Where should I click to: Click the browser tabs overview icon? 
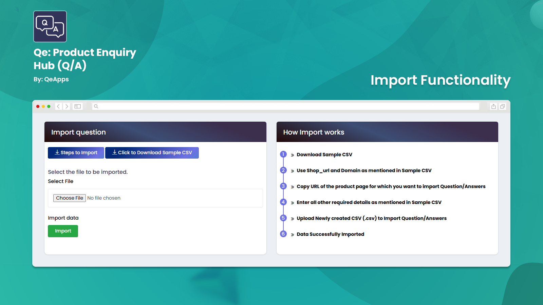coord(503,106)
